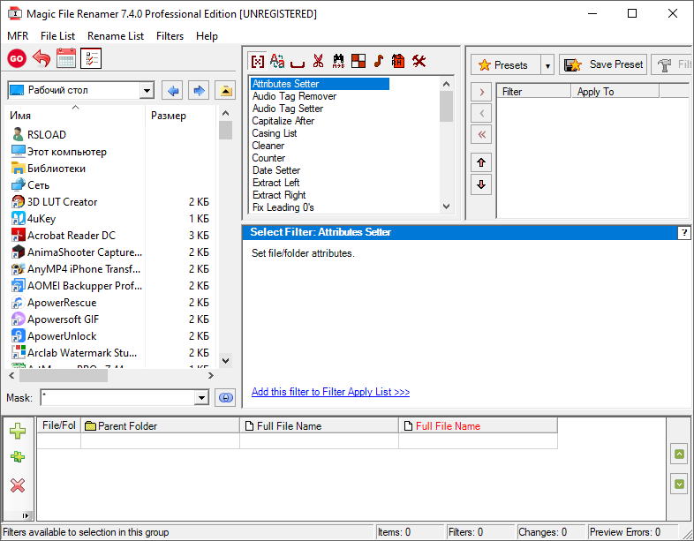
Task: Click the green up chevron in rename list
Action: (679, 454)
